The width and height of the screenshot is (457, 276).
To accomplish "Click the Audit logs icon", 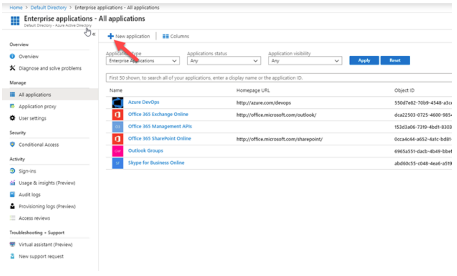I will (x=12, y=194).
